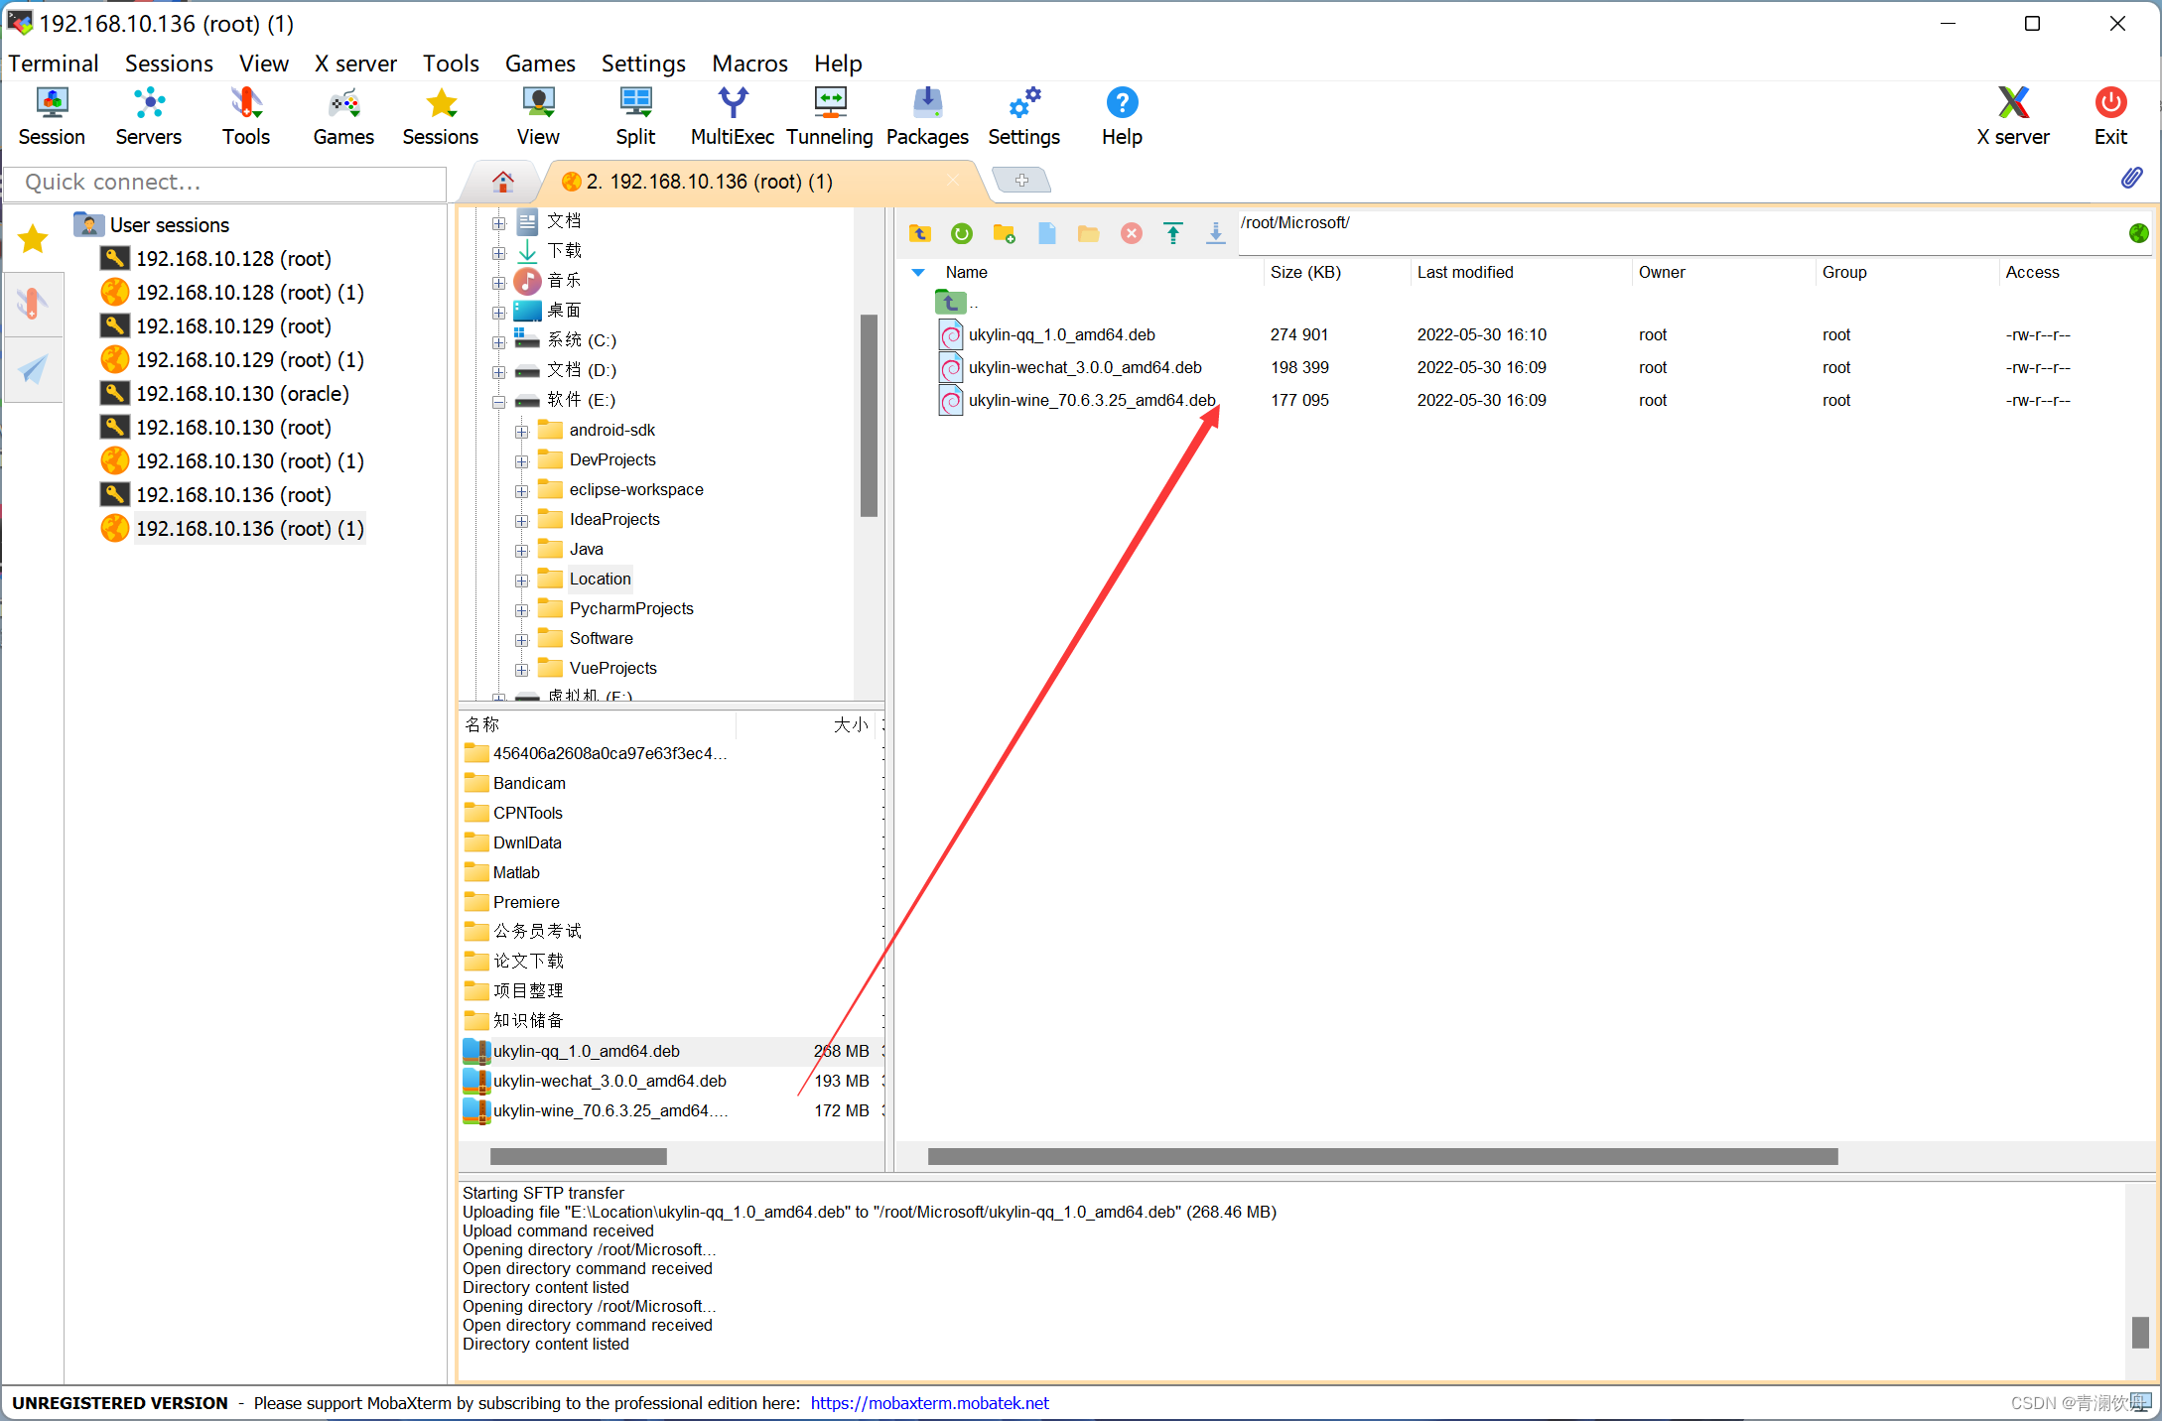The height and width of the screenshot is (1421, 2162).
Task: Open the Macros menu
Action: tap(748, 64)
